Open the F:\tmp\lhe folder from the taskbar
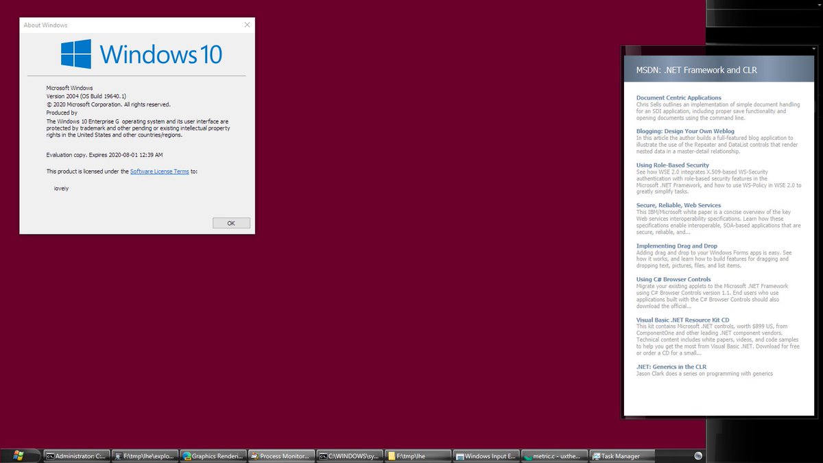This screenshot has width=823, height=463. pos(418,455)
